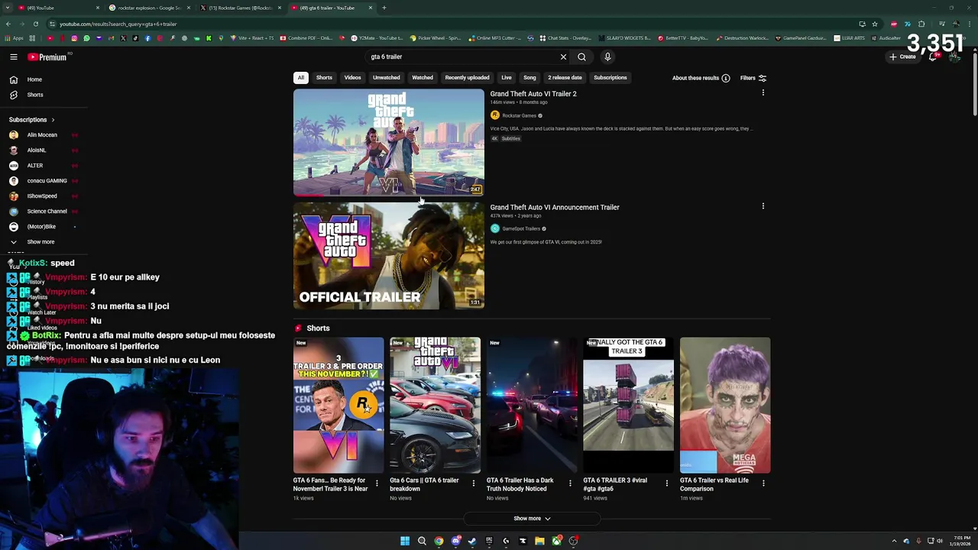
Task: Open Discord from taskbar
Action: tap(455, 541)
